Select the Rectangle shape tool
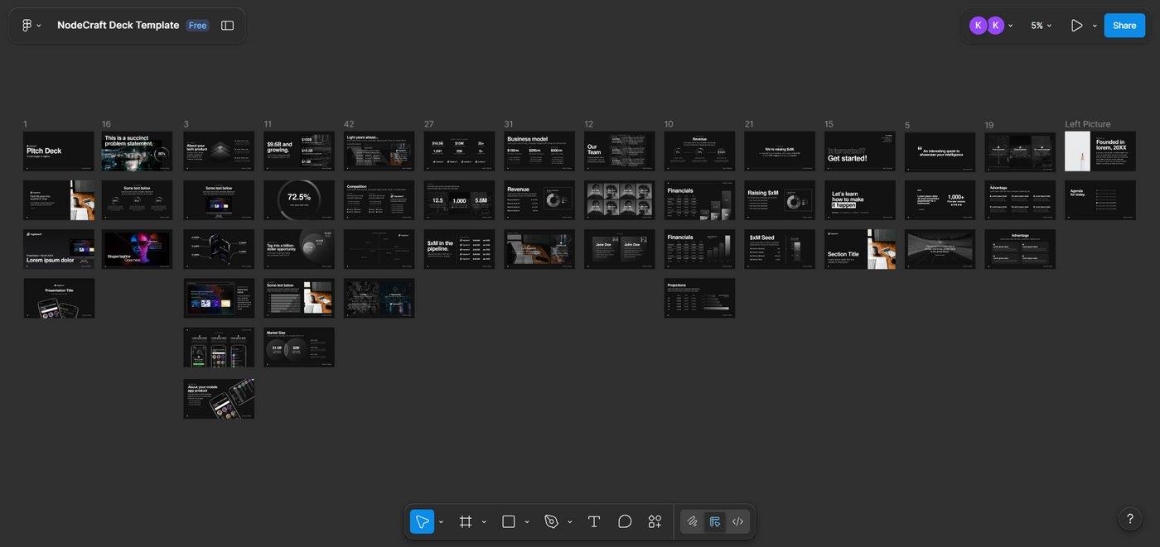The height and width of the screenshot is (547, 1160). tap(509, 521)
